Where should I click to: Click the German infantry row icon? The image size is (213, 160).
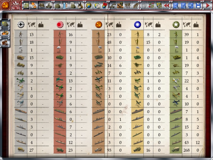click(x=21, y=34)
